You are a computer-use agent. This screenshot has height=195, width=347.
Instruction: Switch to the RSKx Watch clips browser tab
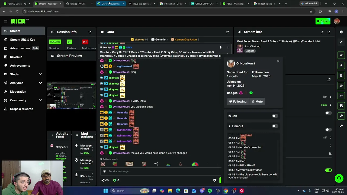(235, 4)
